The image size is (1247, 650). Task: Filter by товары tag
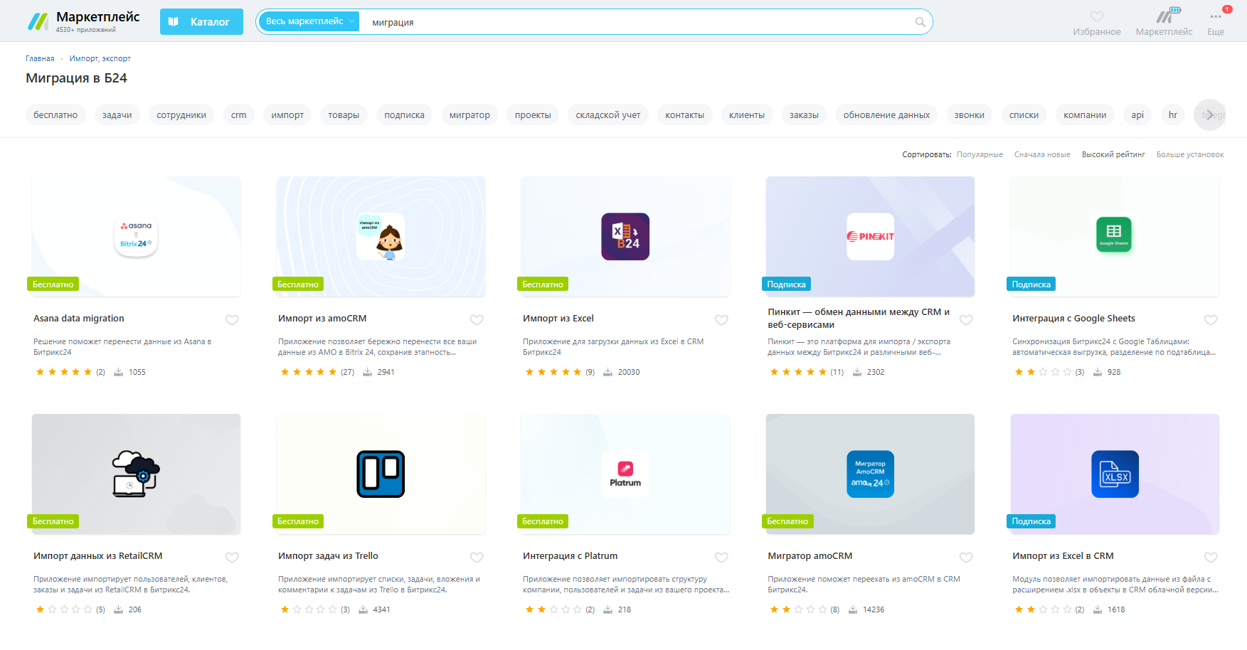(344, 114)
